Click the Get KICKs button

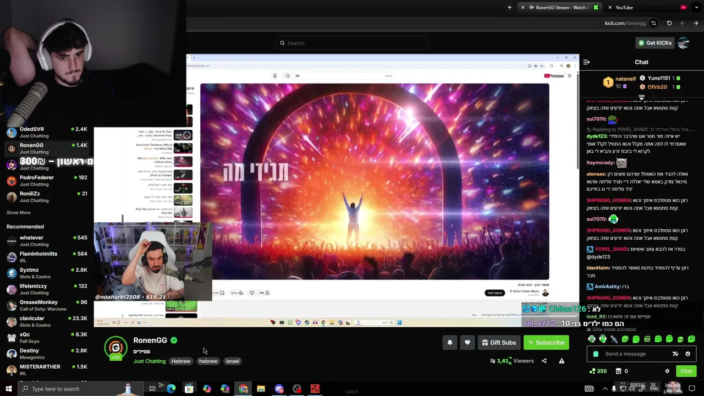pos(654,43)
